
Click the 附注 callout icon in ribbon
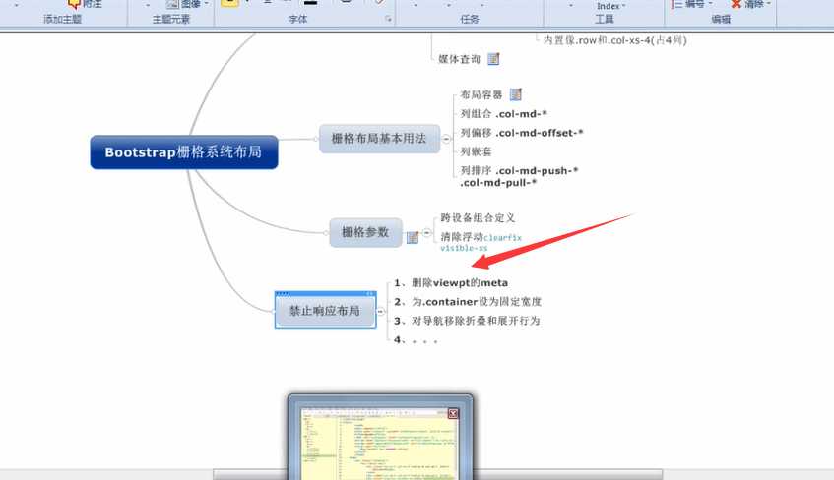pyautogui.click(x=75, y=4)
